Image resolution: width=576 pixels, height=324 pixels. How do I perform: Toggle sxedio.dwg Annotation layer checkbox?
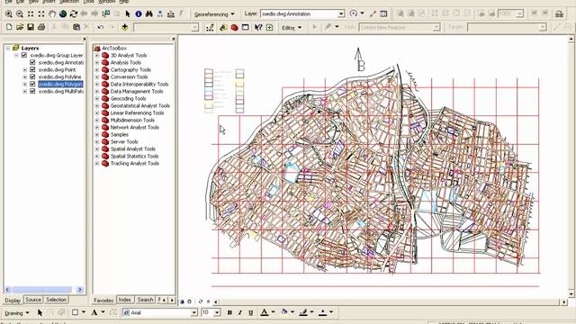tap(32, 62)
